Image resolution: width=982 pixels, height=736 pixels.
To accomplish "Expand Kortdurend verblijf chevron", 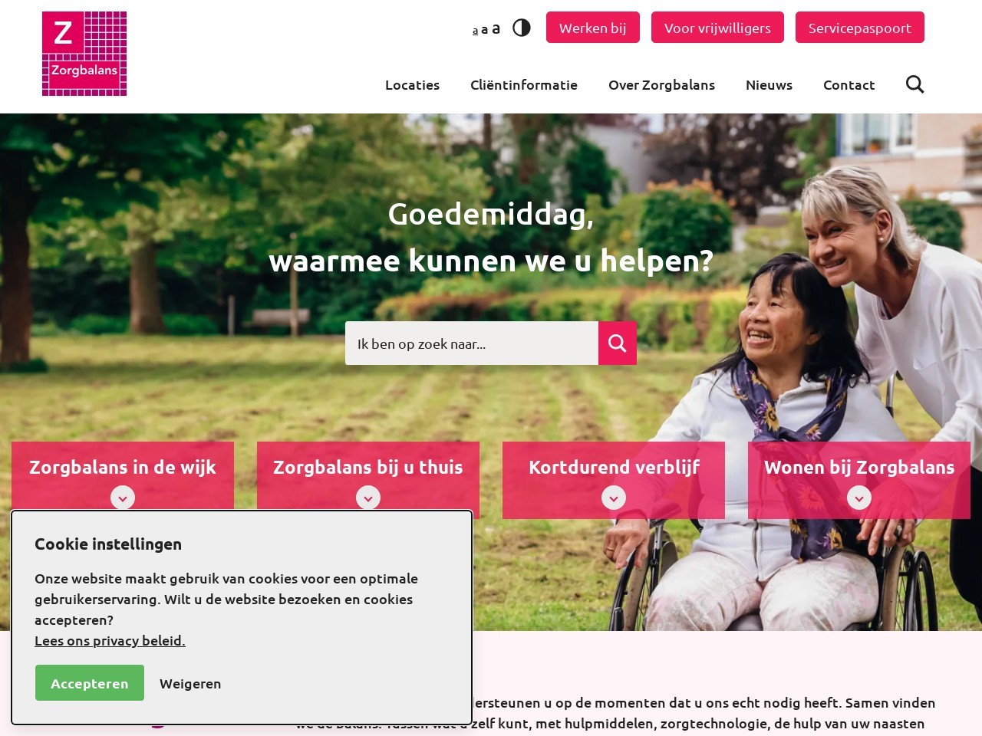I will 614,498.
